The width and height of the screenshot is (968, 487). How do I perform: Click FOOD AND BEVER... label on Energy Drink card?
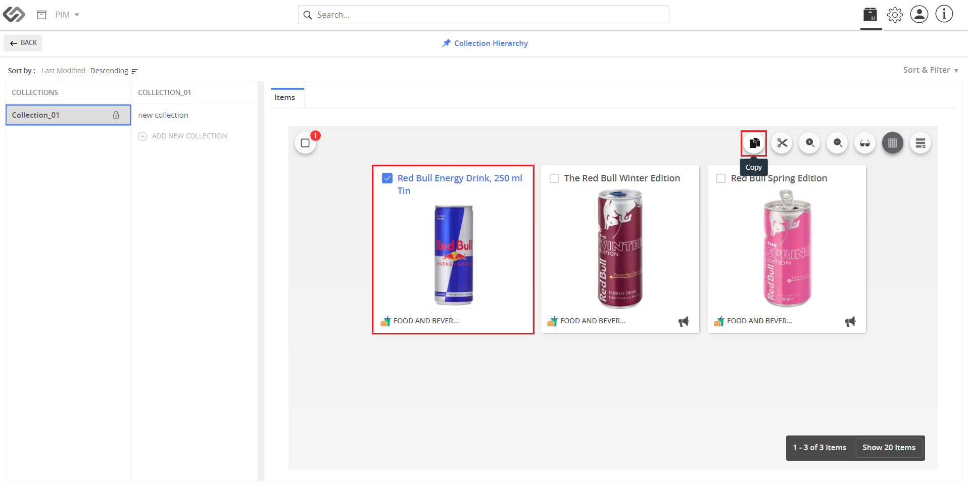(426, 321)
